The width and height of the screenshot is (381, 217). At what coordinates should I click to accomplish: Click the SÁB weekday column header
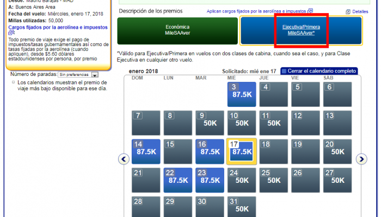click(328, 78)
